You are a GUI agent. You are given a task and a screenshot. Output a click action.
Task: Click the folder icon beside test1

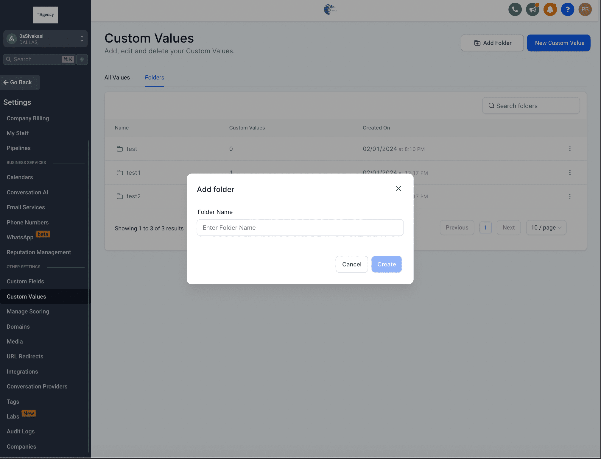coord(120,173)
